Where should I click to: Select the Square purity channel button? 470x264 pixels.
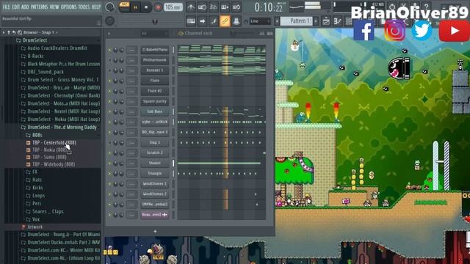point(155,101)
